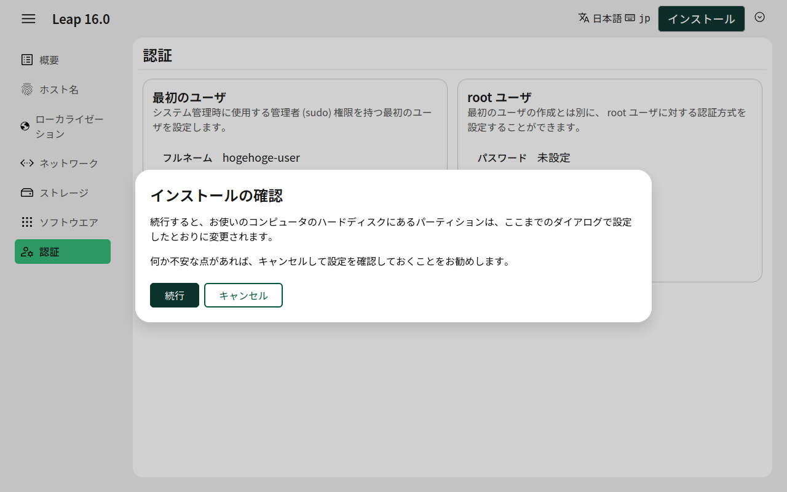Screen dimensions: 787x492
Task: Click the keyboard layout icon in header
Action: 630,18
